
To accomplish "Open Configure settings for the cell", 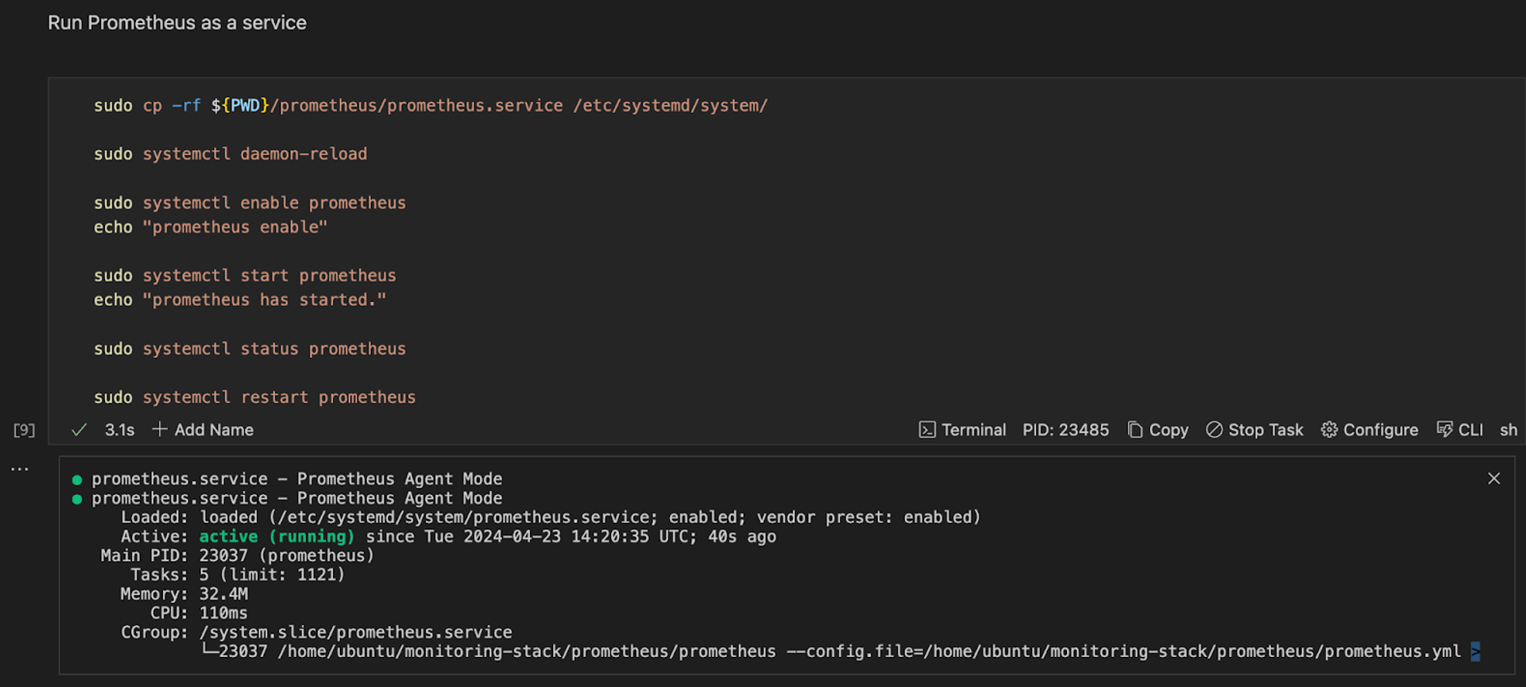I will pos(1369,430).
